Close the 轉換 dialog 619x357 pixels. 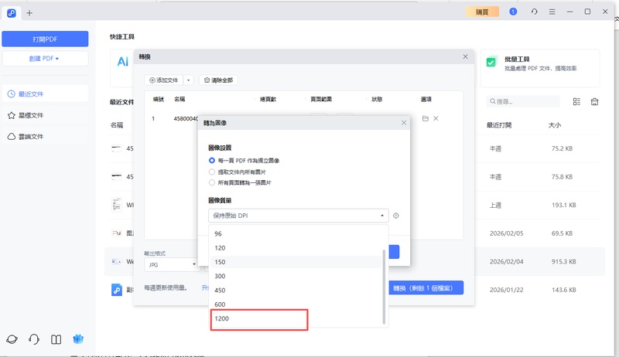pos(466,56)
